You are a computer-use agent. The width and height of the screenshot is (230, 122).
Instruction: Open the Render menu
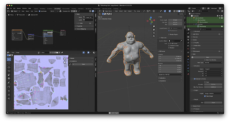pyautogui.click(x=19, y=9)
